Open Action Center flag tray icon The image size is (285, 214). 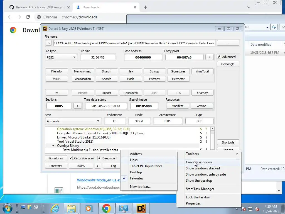[244, 209]
